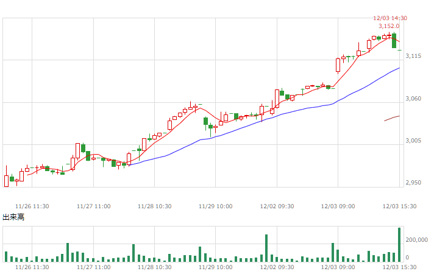Select the 3,005 price axis label

[x=413, y=141]
